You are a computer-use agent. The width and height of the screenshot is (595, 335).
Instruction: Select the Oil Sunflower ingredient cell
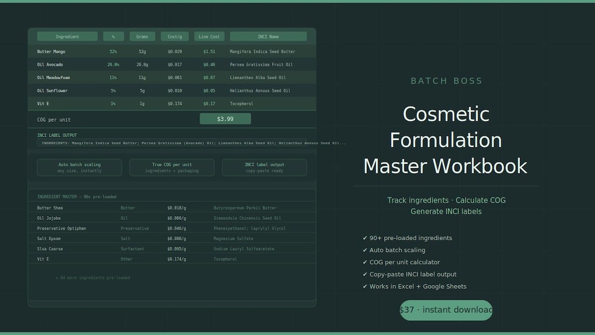[52, 91]
